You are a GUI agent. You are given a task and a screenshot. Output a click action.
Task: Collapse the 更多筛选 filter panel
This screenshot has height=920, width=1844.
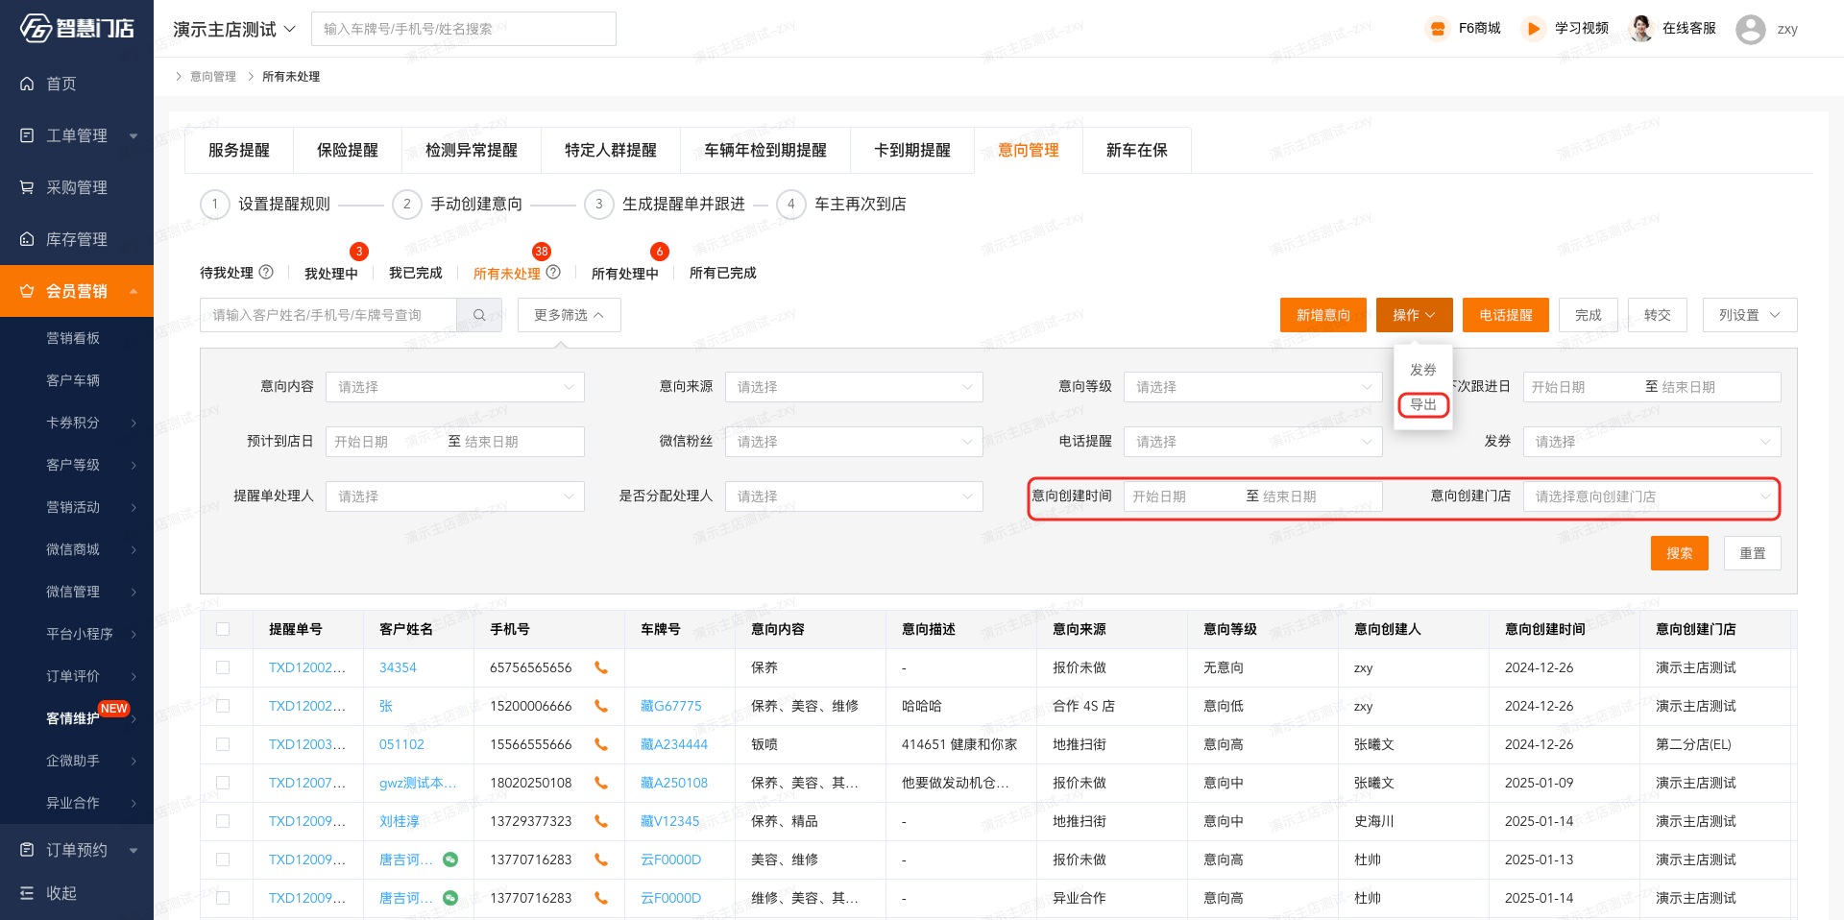[x=570, y=315]
